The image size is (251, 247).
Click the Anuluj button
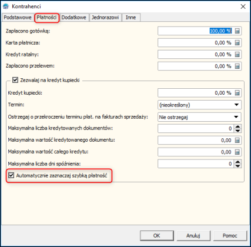193,235
